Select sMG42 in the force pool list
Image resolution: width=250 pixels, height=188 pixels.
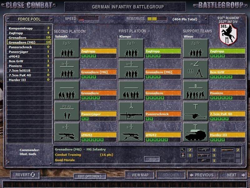[x=29, y=56]
